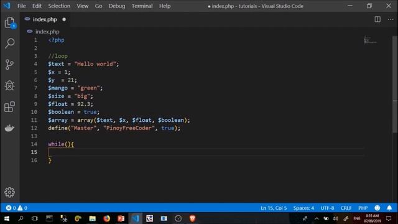Click the warnings count icon in status bar

(20, 208)
